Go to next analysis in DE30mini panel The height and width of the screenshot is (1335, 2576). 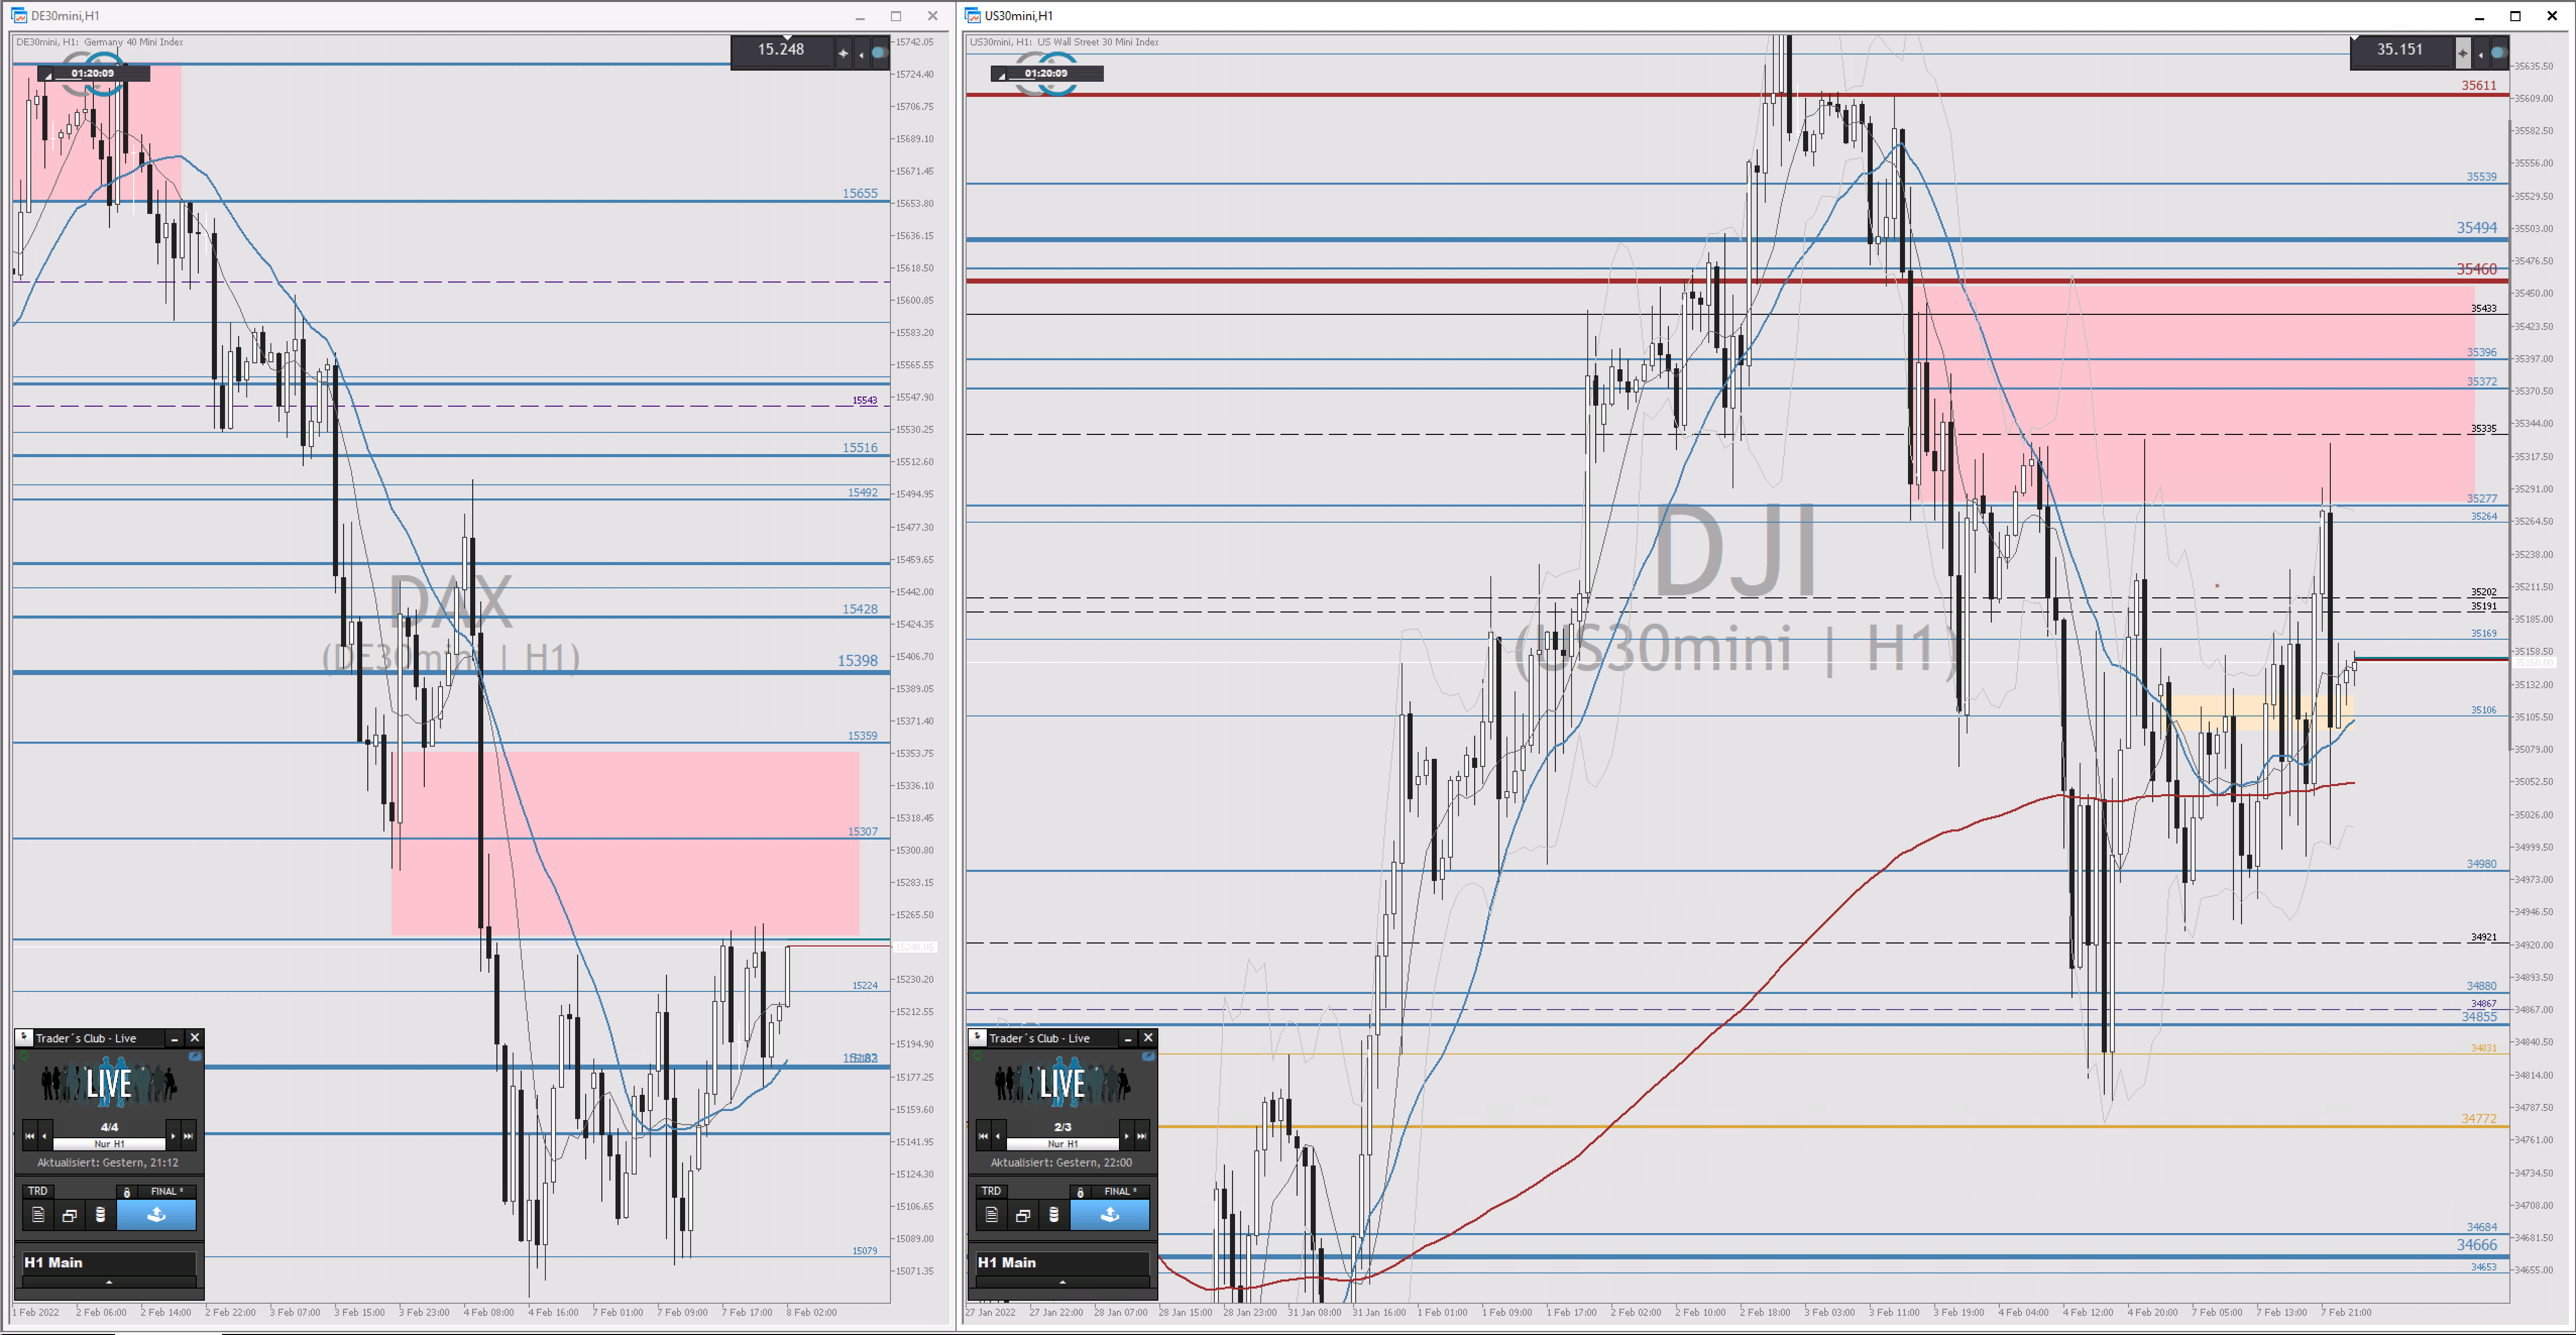173,1136
